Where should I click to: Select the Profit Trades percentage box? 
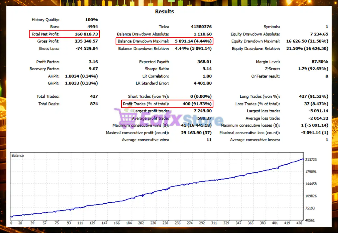(x=167, y=104)
